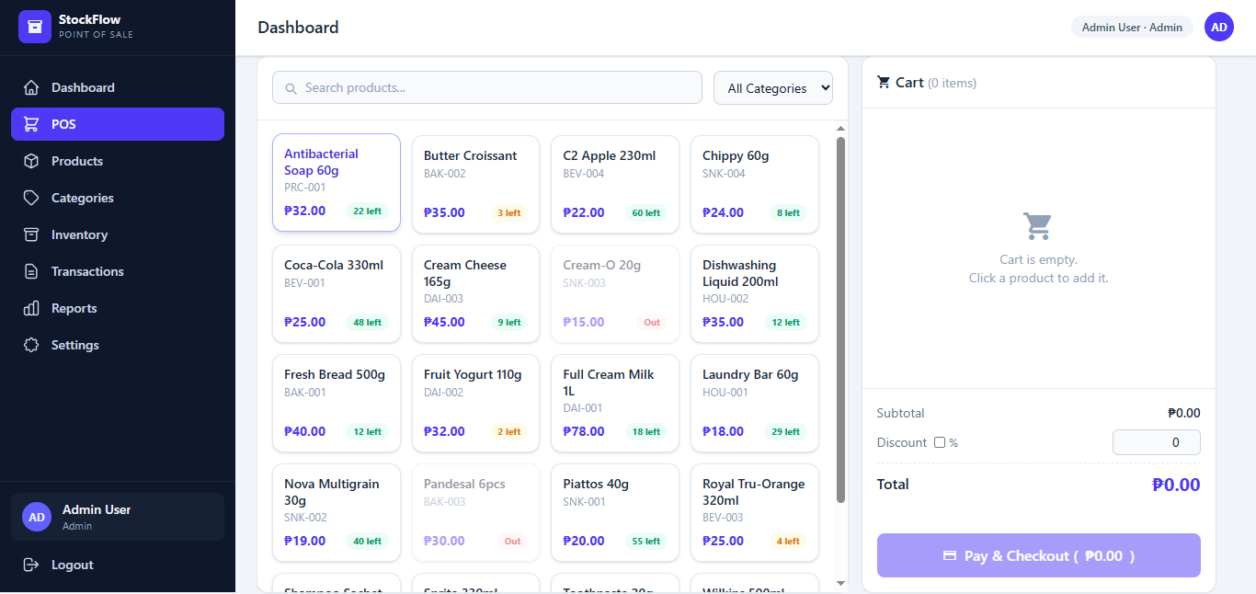Add Piattos 40g to cart
Screen dimensions: 1256x594
(615, 512)
